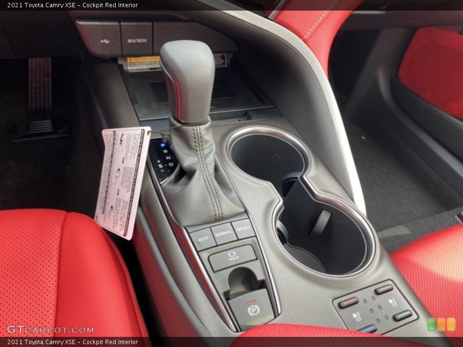Select the SPORT drive mode button
The width and height of the screenshot is (463, 347).
(243, 228)
